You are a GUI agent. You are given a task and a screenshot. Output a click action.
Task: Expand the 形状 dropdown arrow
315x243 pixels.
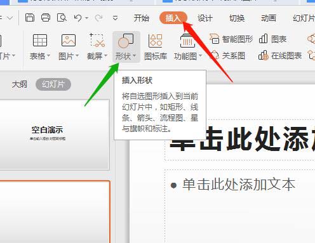[x=134, y=56]
